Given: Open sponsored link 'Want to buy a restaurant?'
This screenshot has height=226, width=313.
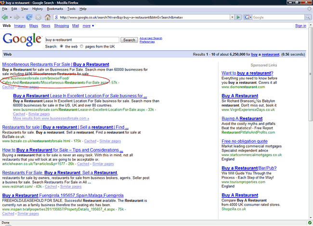Looking at the screenshot, I should point(248,73).
